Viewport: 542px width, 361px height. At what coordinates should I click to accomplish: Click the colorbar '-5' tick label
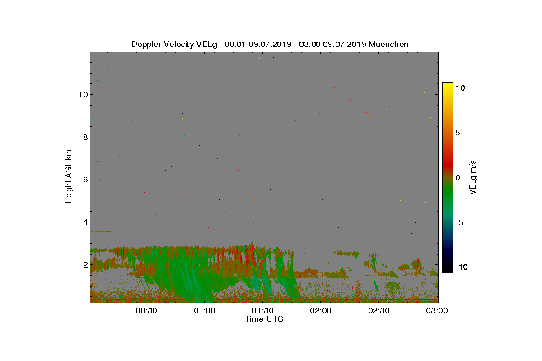tap(459, 222)
